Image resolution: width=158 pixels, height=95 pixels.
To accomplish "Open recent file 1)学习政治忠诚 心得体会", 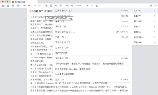I will click(91, 64).
